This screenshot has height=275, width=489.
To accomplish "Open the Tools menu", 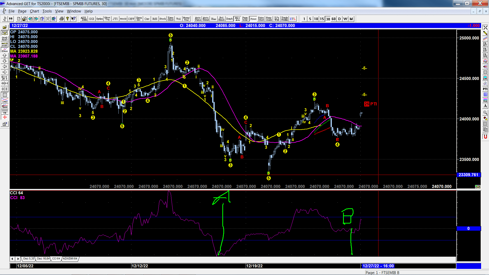I will (47, 11).
